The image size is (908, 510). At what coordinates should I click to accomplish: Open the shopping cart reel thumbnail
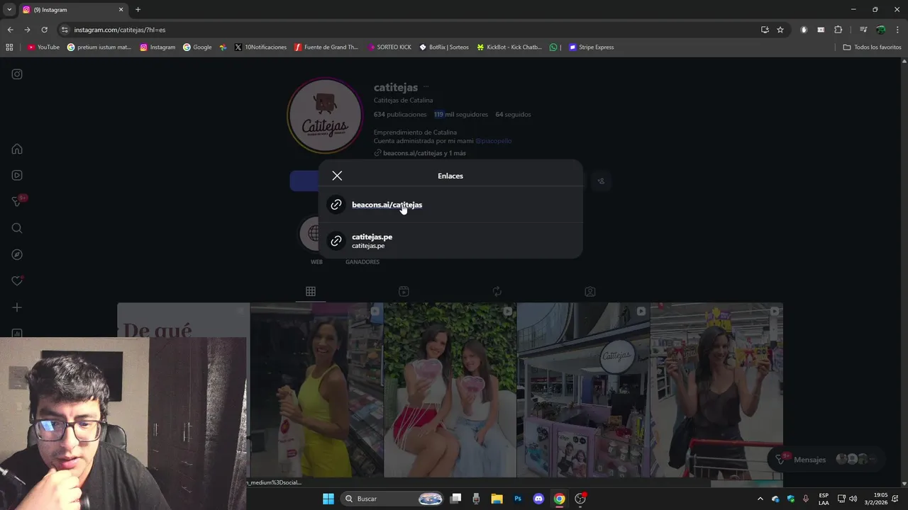point(716,390)
